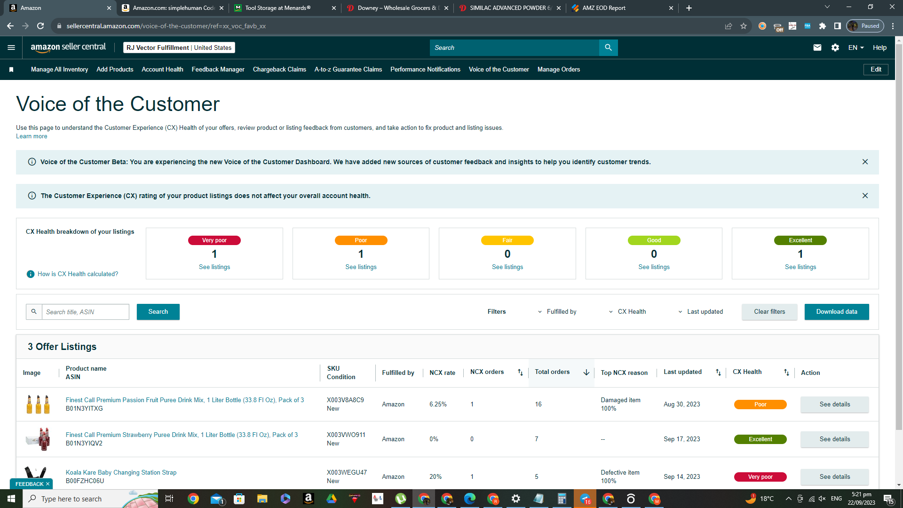Viewport: 903px width, 508px height.
Task: Click the Clear filters button
Action: pos(769,312)
